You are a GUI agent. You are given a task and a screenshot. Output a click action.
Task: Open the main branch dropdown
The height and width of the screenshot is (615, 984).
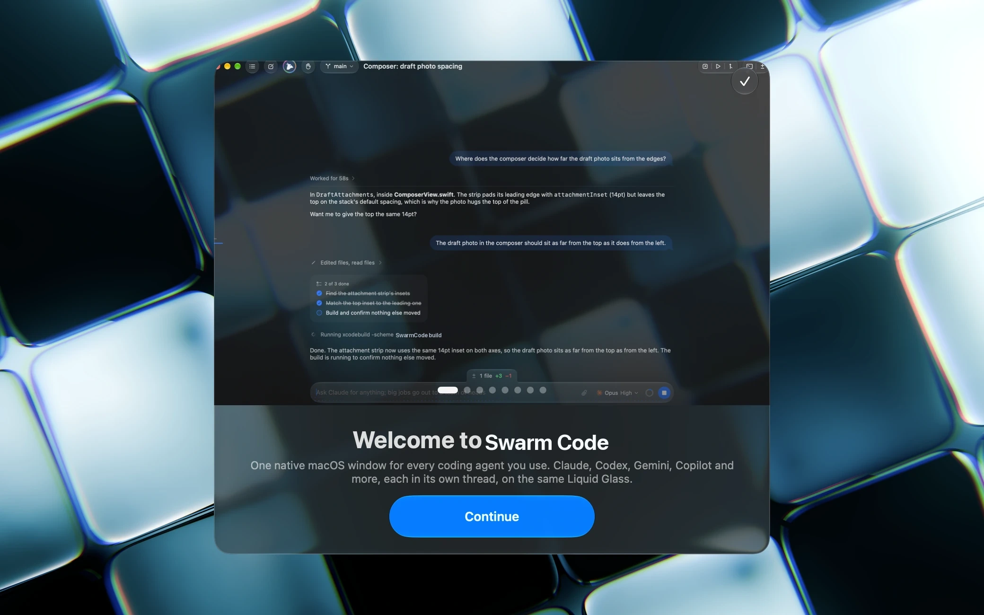coord(340,66)
